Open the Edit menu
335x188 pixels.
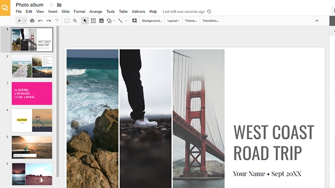[29, 11]
